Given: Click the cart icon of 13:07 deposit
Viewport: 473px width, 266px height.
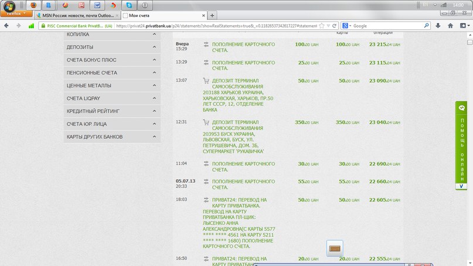Looking at the screenshot, I should (x=206, y=80).
